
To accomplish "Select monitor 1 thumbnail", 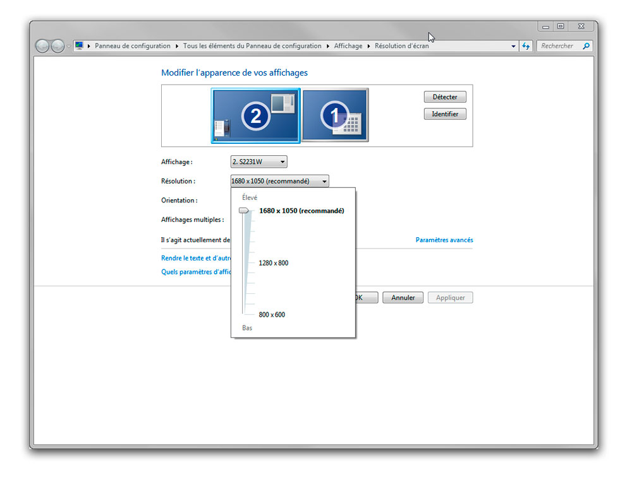I will pos(335,115).
